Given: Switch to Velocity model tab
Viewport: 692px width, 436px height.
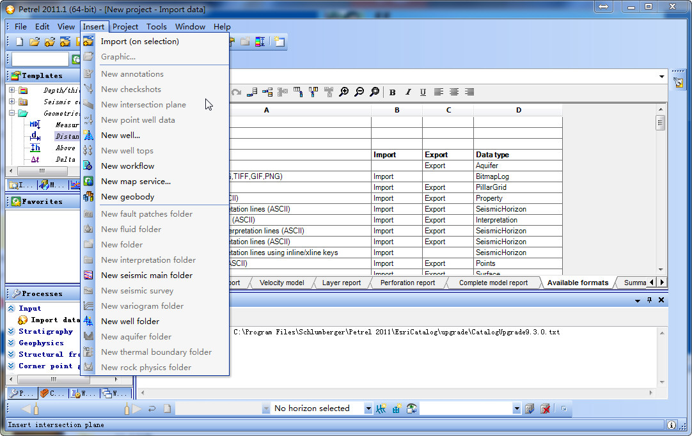Looking at the screenshot, I should click(x=282, y=283).
